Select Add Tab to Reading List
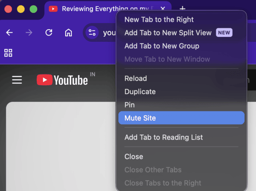 pos(163,137)
